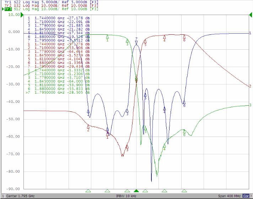Click the filled green active marker triangle on frequency axis
Screen dimensions: 253x199
(x=136, y=191)
